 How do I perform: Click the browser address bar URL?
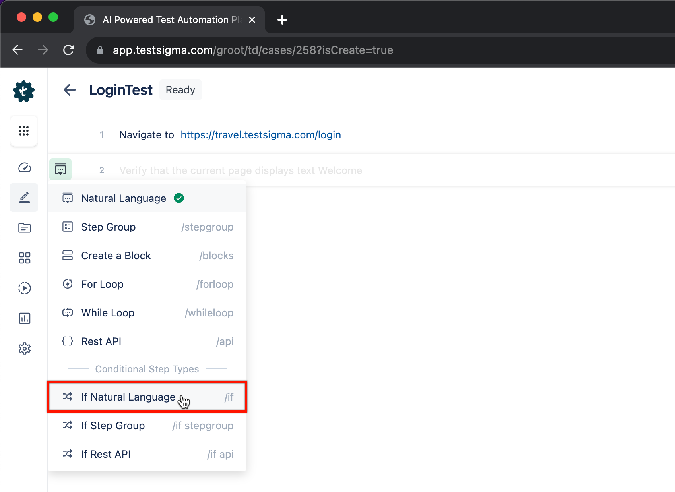[253, 50]
